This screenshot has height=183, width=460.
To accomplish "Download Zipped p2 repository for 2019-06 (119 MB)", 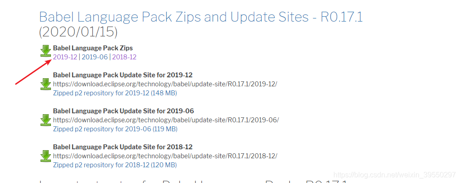I will 115,129.
